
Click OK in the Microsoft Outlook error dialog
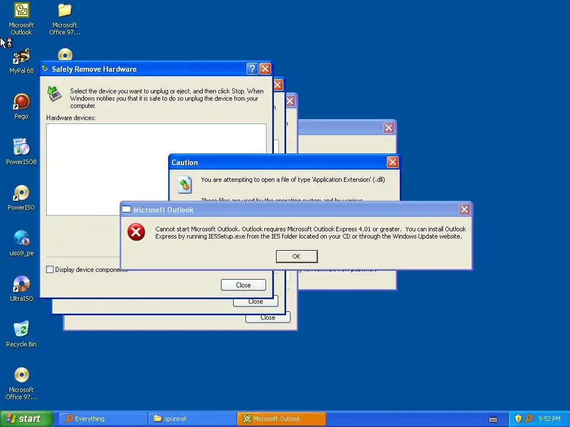pos(297,256)
